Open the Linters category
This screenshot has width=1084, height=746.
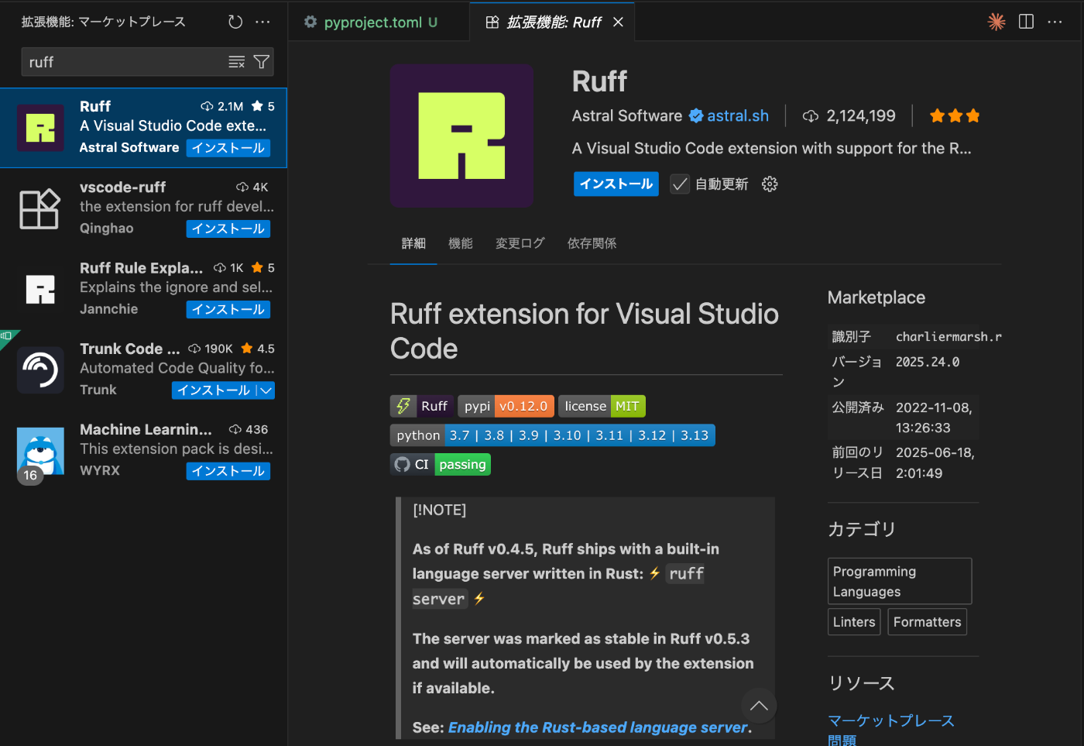(x=854, y=622)
